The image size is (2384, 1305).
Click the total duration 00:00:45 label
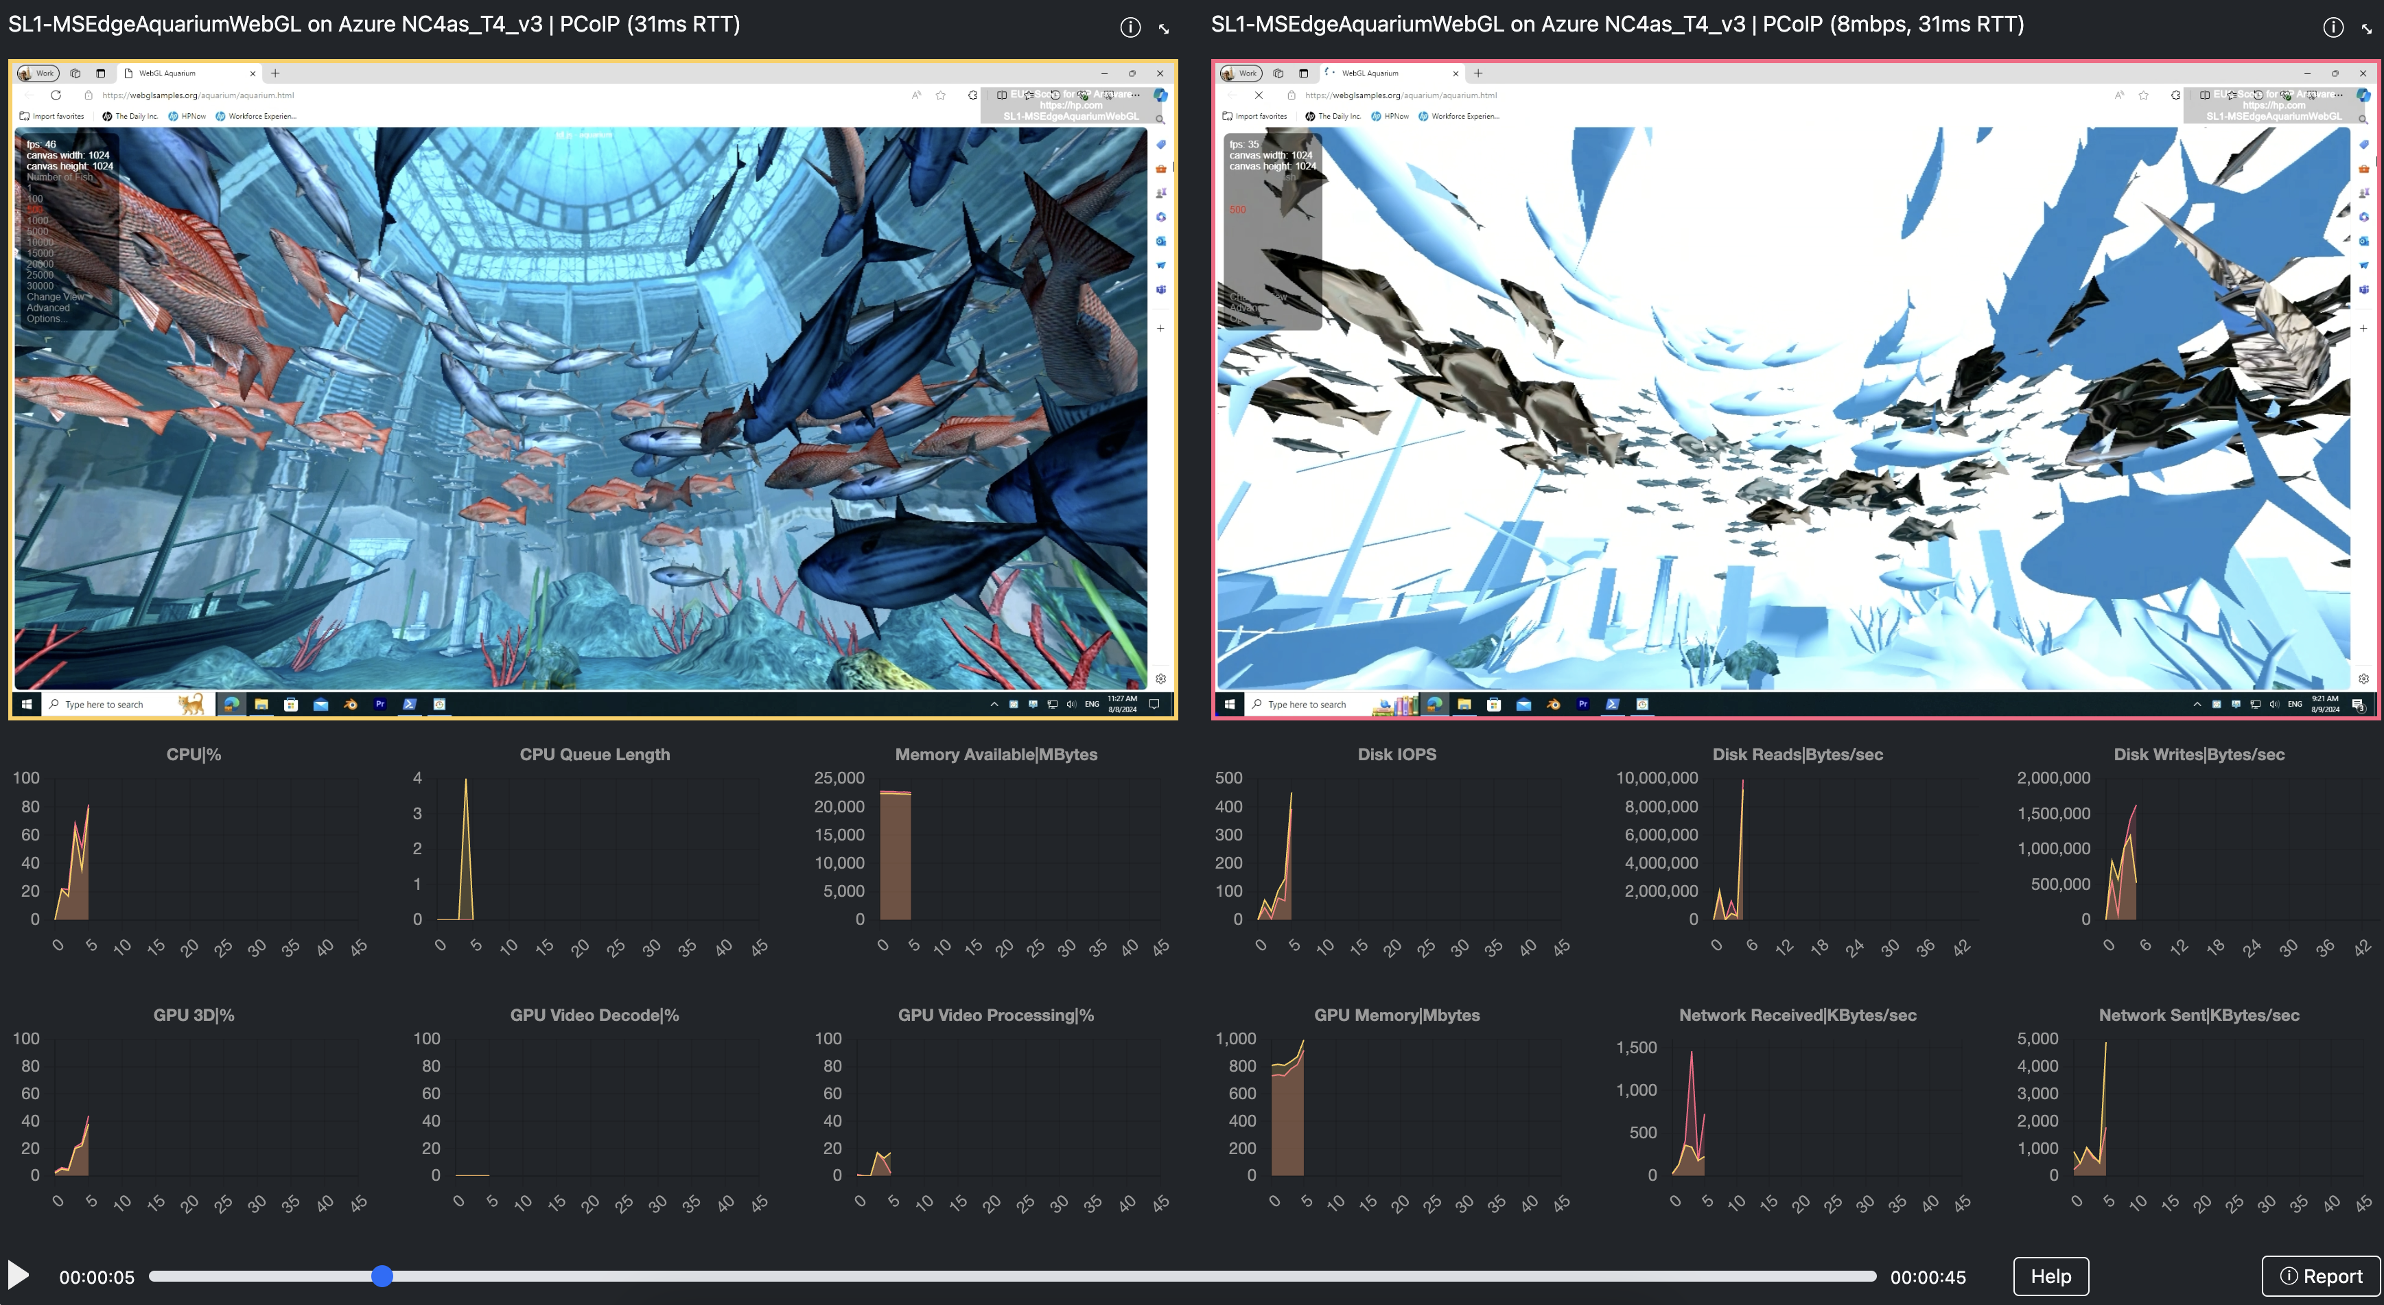click(x=1928, y=1278)
